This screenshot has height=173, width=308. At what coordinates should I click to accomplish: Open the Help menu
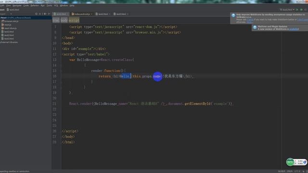pyautogui.click(x=72, y=6)
